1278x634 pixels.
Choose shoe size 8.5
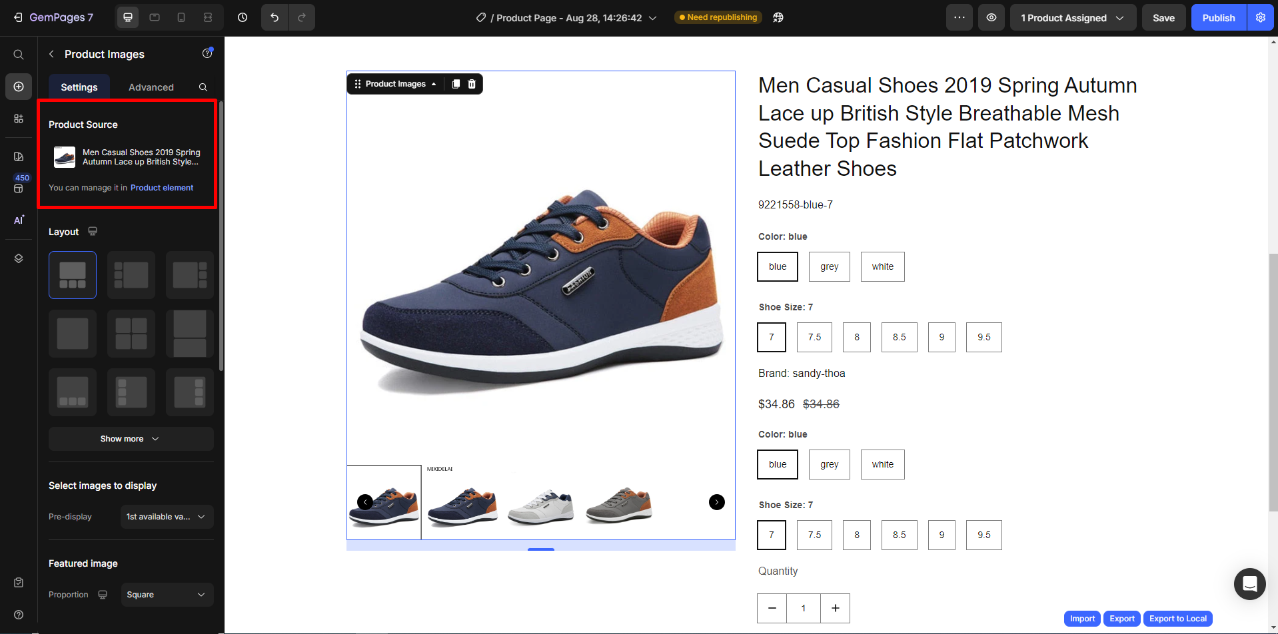[x=899, y=338]
